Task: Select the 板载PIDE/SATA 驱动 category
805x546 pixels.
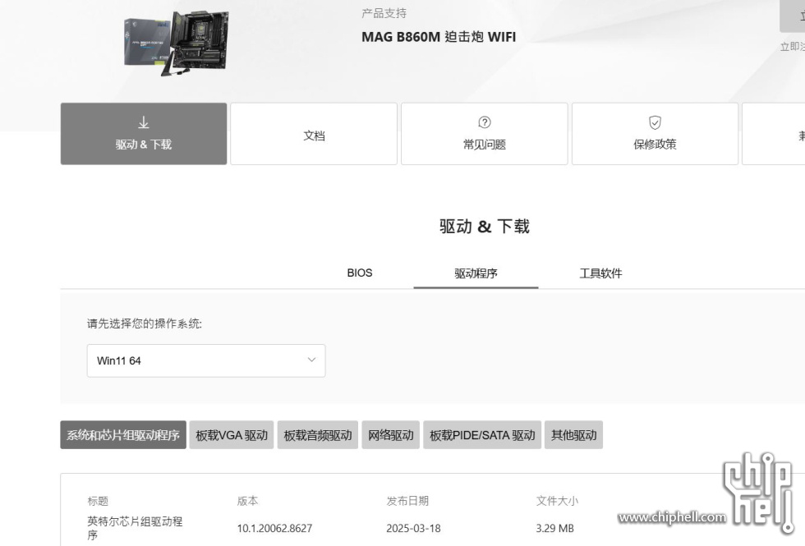Action: [x=482, y=435]
